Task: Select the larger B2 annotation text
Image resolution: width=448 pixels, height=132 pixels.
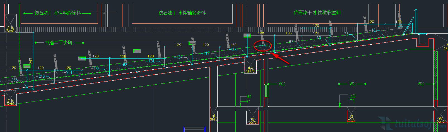Action: (x=353, y=96)
